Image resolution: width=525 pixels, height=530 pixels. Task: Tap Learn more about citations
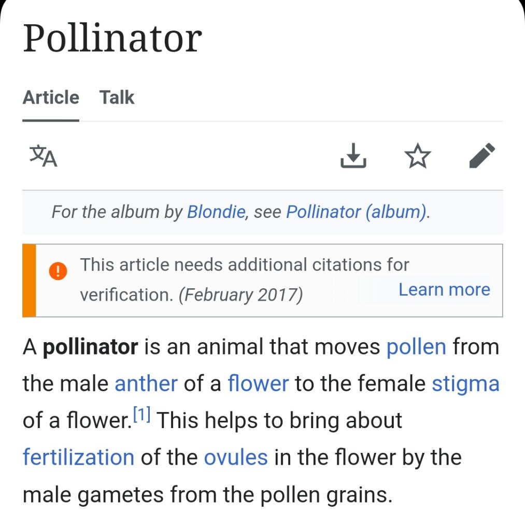444,289
